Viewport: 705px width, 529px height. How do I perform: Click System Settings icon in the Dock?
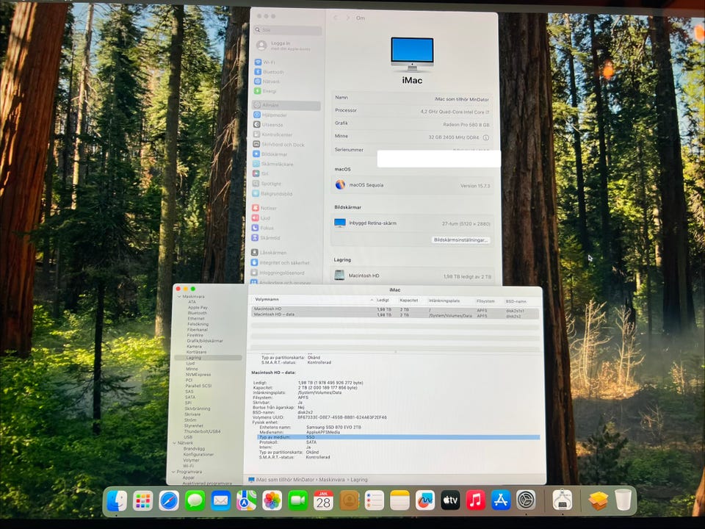(526, 500)
